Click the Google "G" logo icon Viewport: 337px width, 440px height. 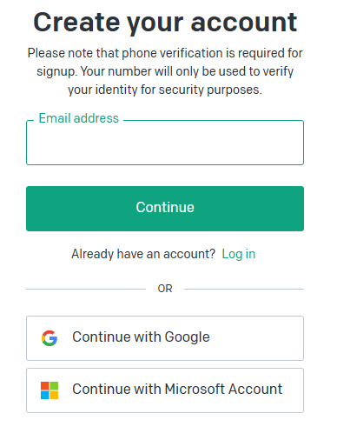coord(50,338)
